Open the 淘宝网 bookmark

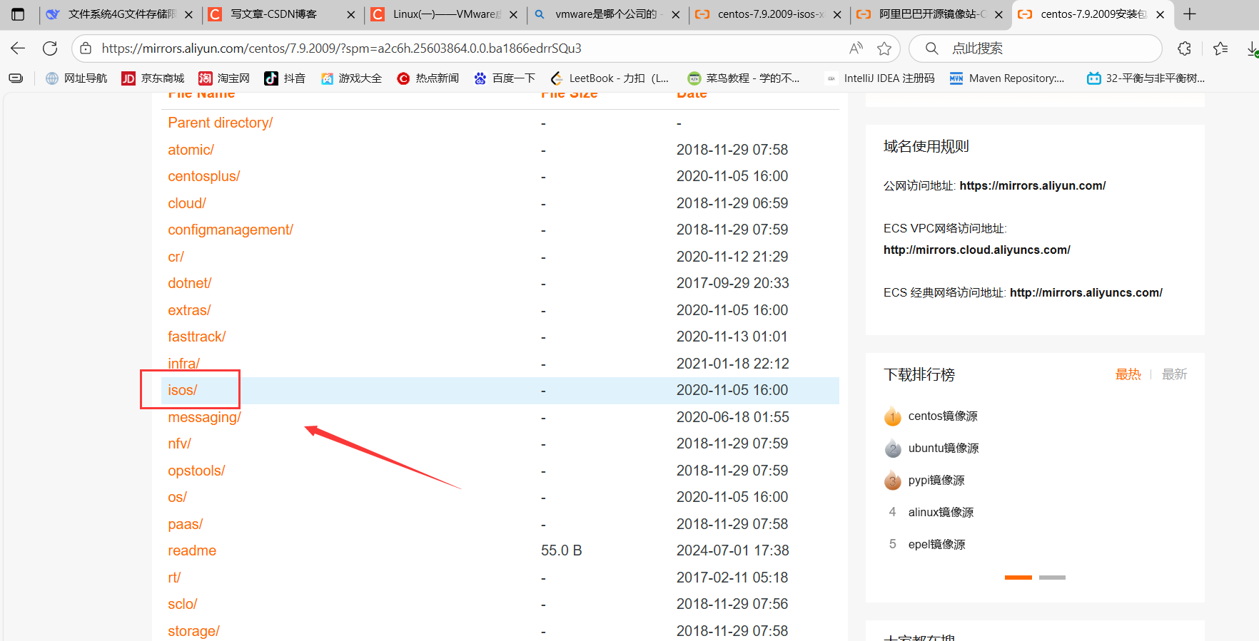coord(224,78)
